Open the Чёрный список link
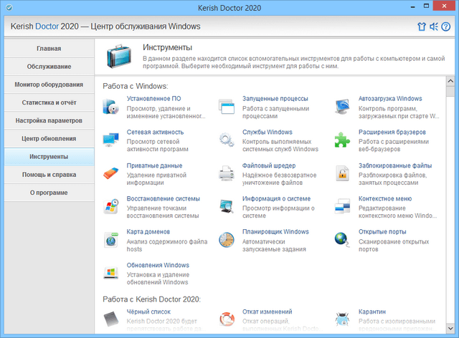 click(148, 312)
